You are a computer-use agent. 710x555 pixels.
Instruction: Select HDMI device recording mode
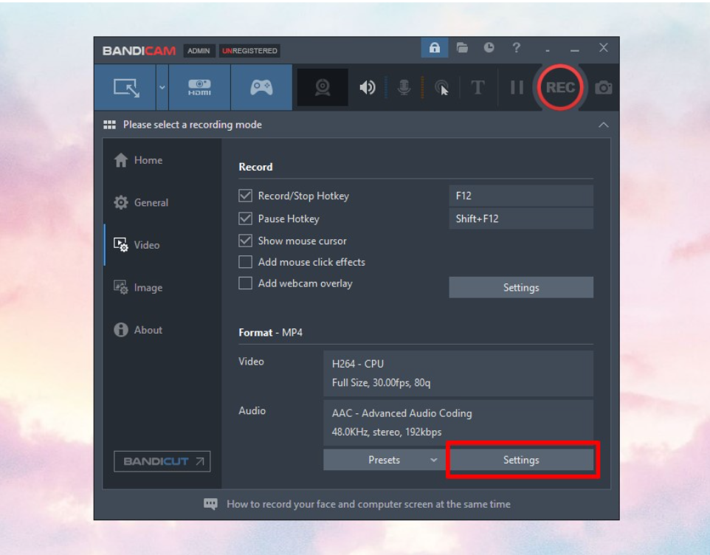pyautogui.click(x=199, y=88)
